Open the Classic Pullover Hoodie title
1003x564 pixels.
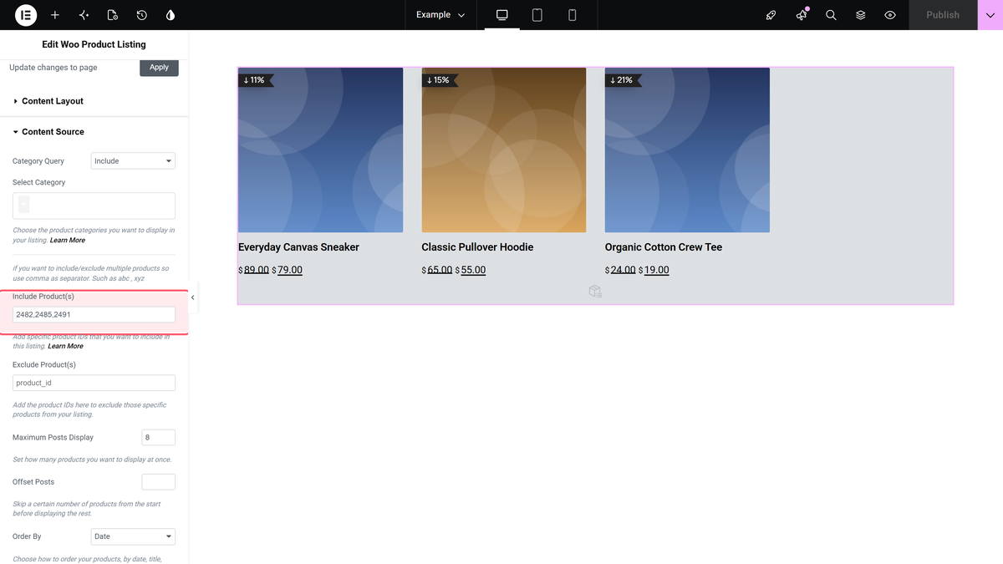[477, 247]
